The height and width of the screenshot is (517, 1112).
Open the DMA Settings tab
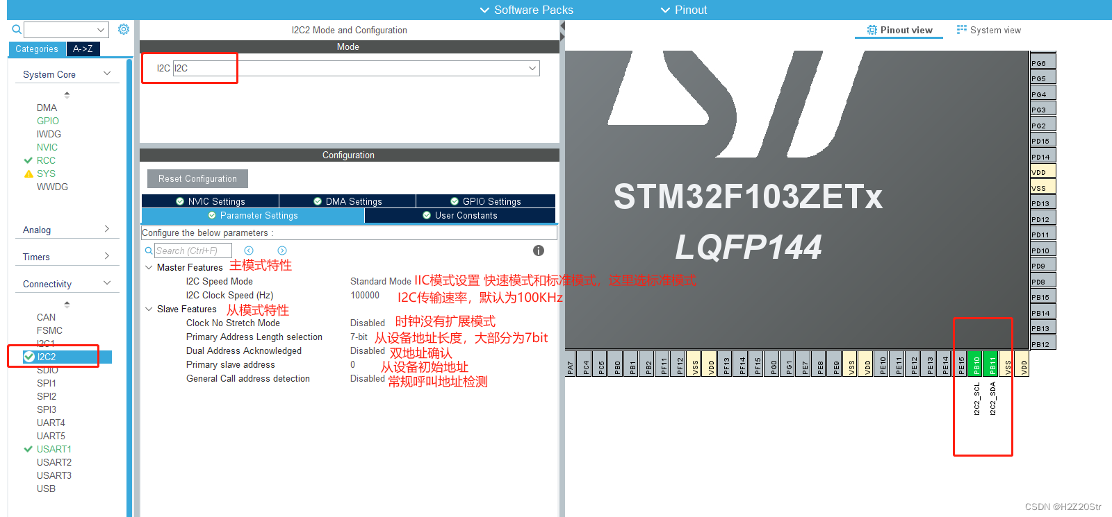click(x=347, y=201)
